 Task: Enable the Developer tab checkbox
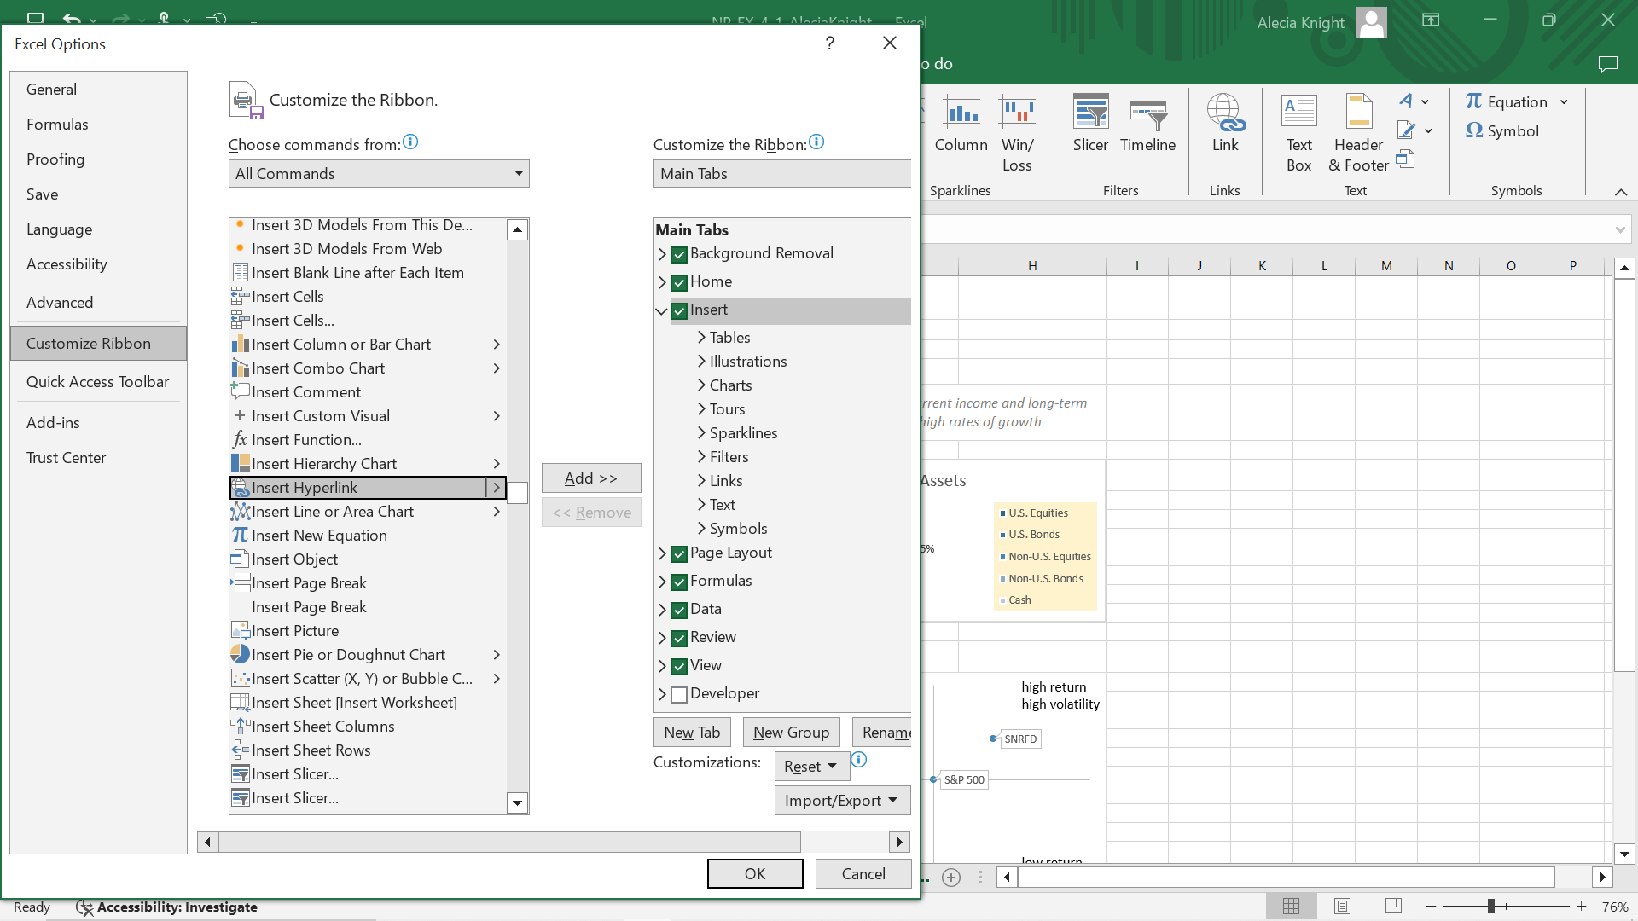tap(679, 694)
